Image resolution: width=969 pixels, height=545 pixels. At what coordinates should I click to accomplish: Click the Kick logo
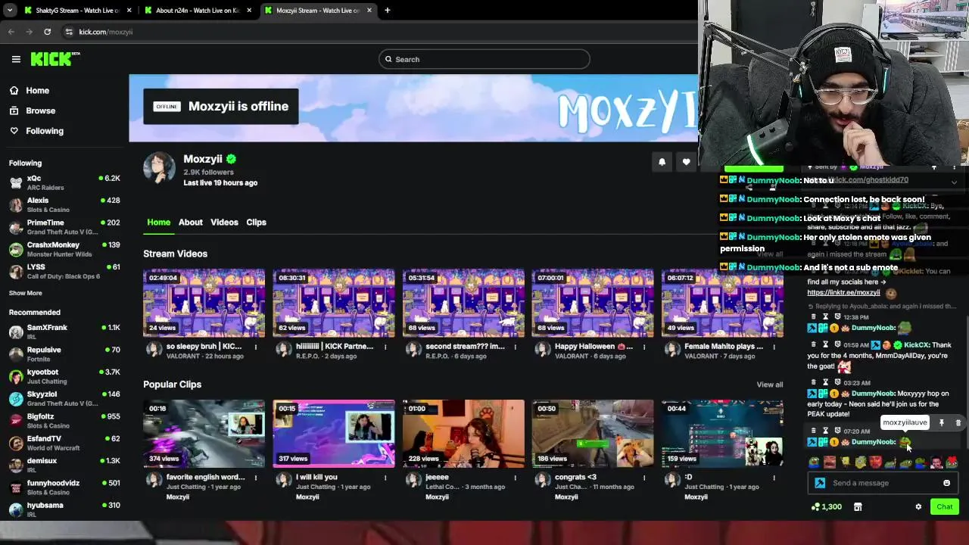click(55, 59)
